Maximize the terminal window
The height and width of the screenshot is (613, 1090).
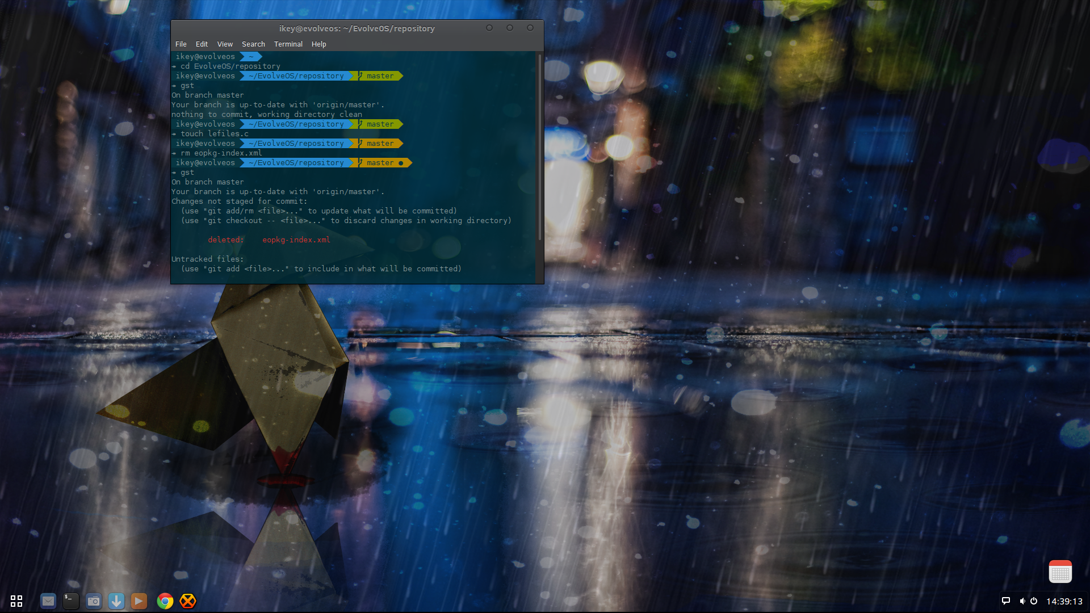[510, 28]
